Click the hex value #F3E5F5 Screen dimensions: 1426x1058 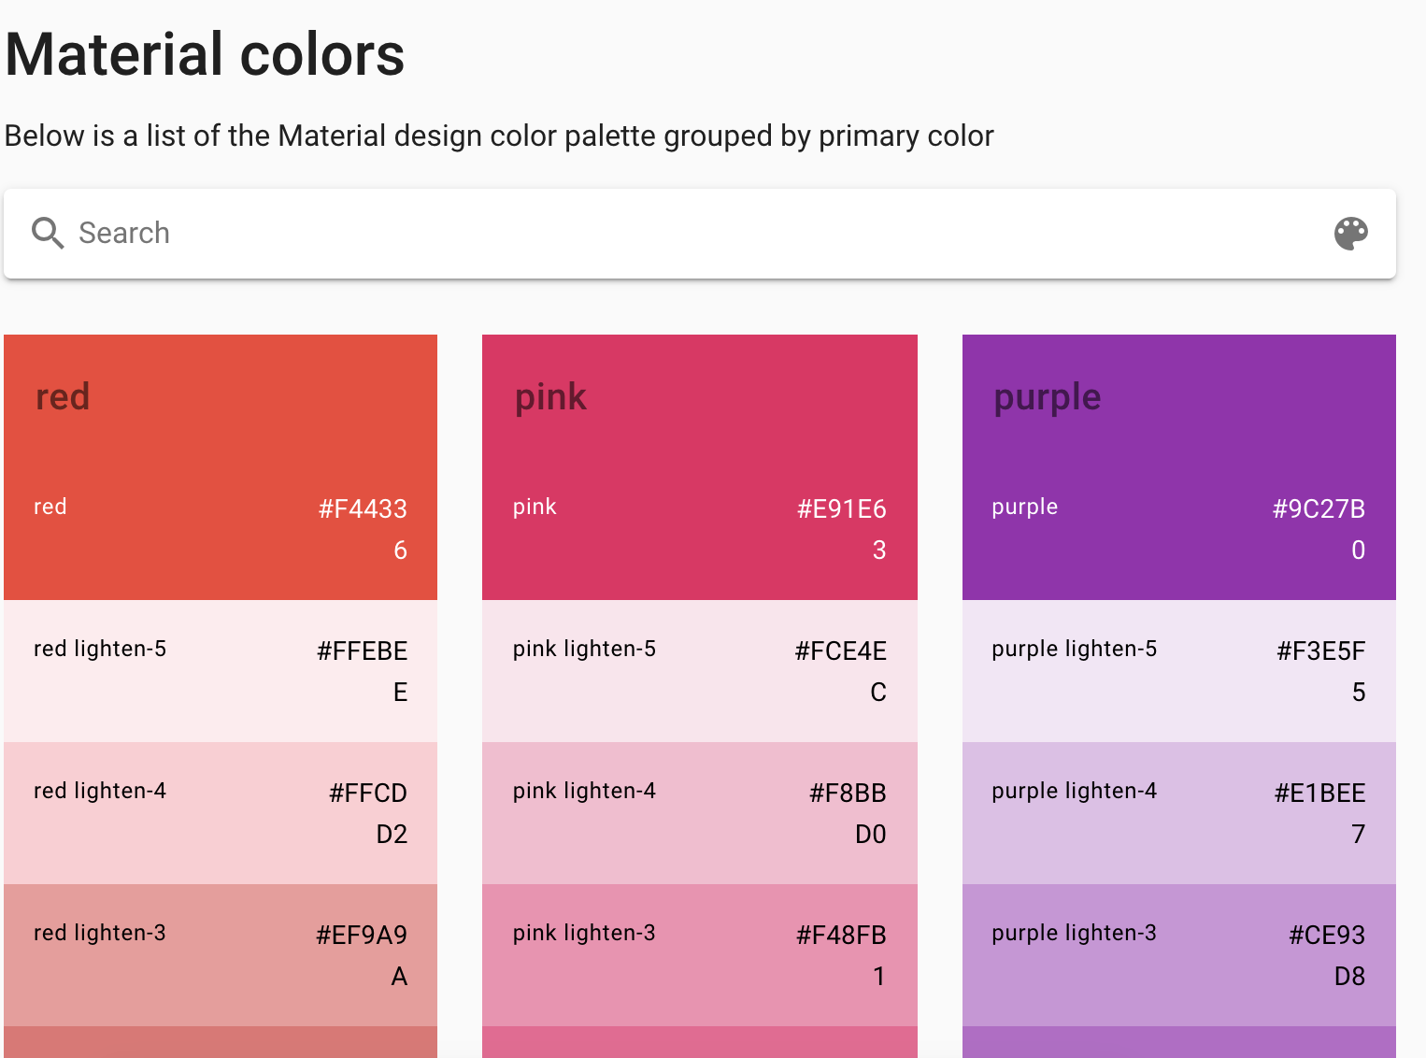click(1321, 671)
